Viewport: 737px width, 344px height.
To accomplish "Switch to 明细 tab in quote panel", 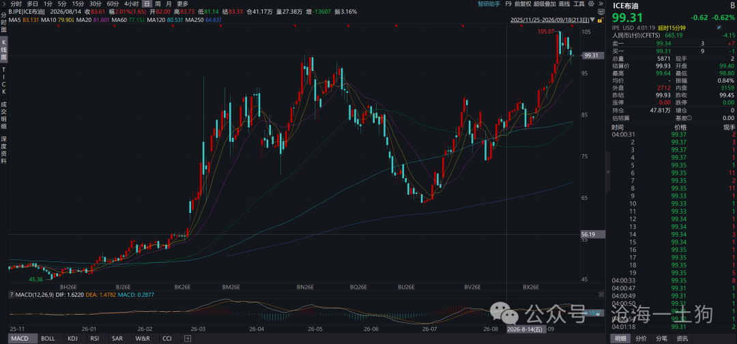I will click(x=621, y=339).
